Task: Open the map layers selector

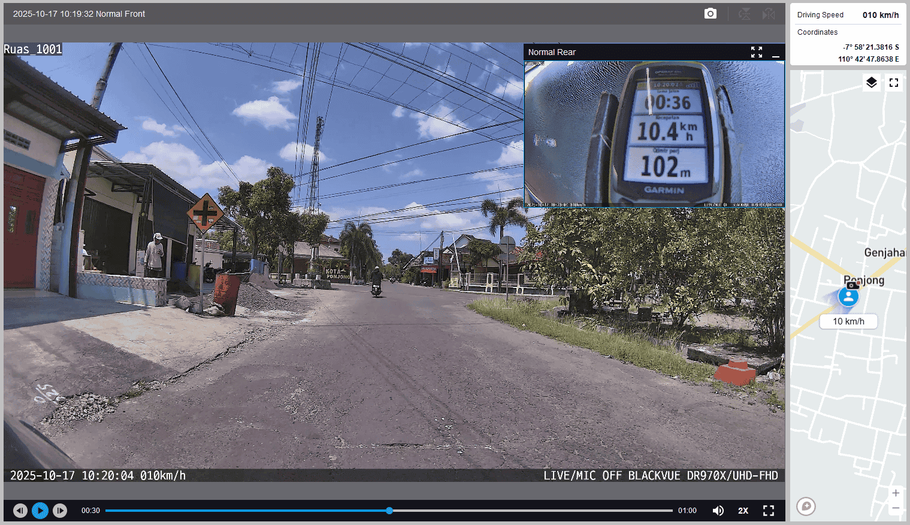Action: point(872,83)
